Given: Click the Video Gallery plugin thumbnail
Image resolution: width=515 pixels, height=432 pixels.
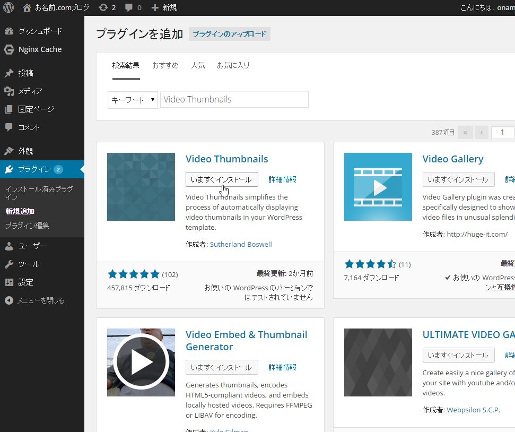Looking at the screenshot, I should [378, 187].
